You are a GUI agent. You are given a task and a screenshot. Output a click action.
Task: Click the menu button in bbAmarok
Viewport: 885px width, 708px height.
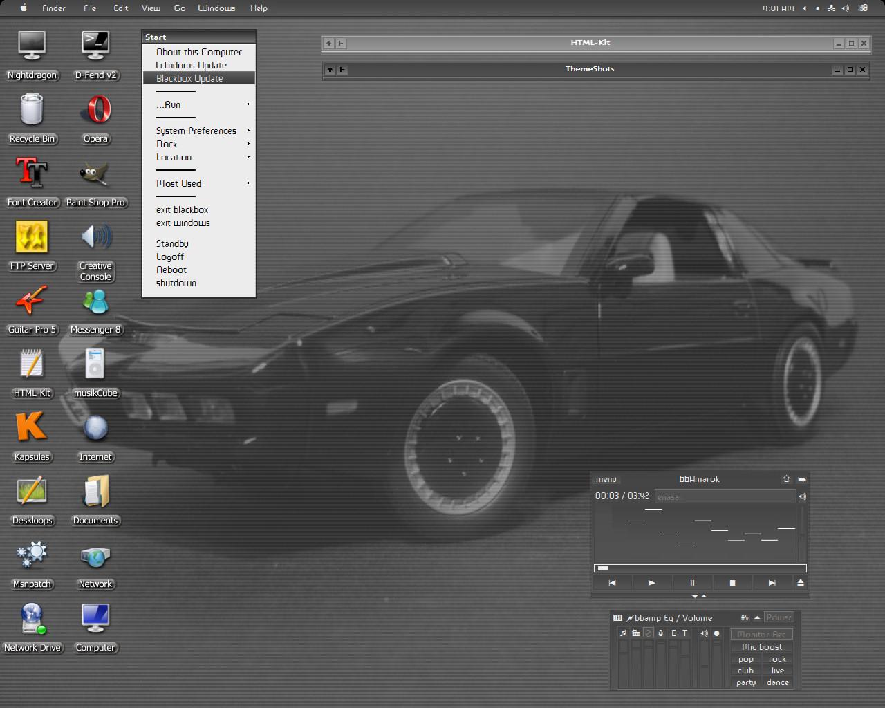click(x=606, y=479)
